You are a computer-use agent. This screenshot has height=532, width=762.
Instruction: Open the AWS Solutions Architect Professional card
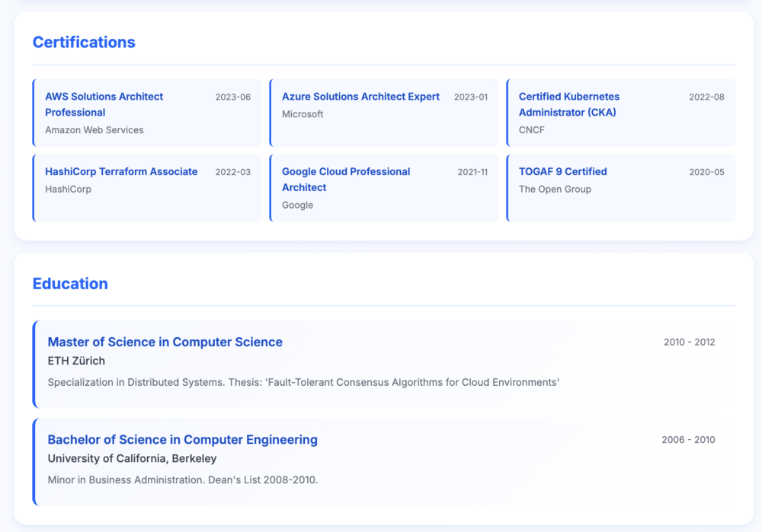(x=147, y=113)
